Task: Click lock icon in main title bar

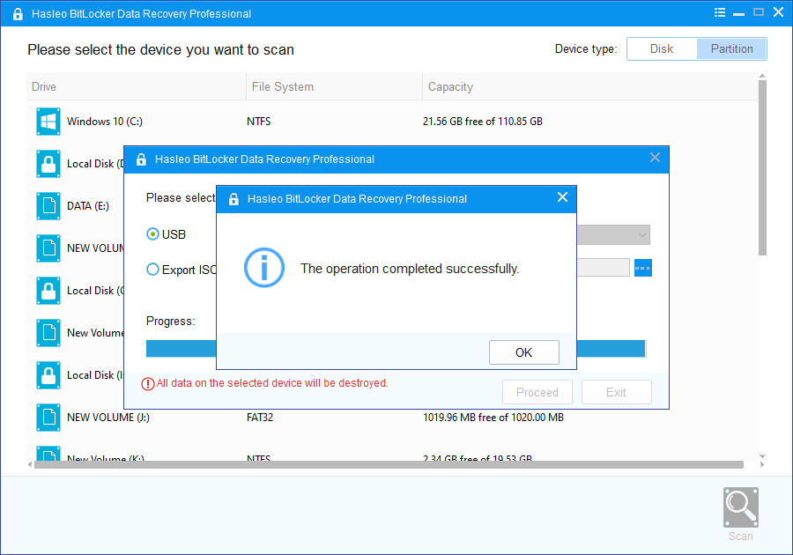Action: click(x=18, y=13)
